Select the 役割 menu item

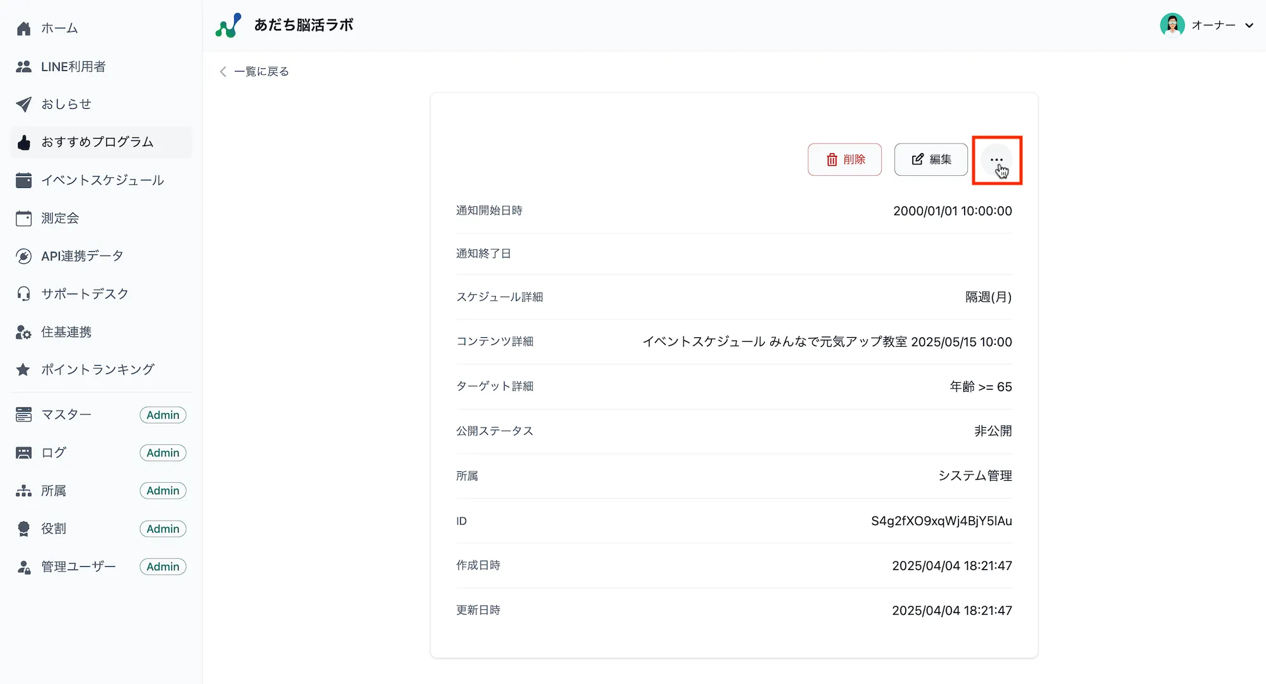(53, 528)
